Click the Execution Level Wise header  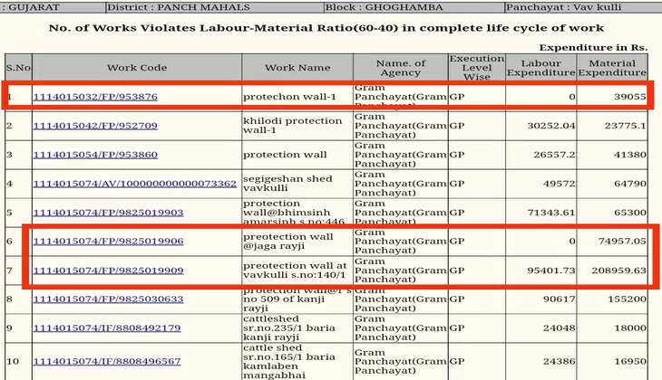point(476,68)
